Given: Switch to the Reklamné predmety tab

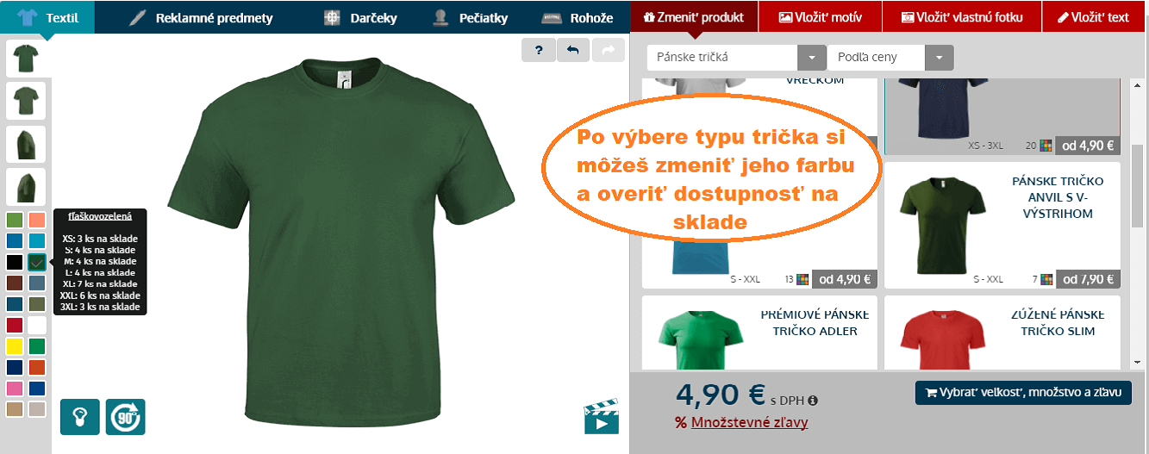Looking at the screenshot, I should pyautogui.click(x=200, y=17).
